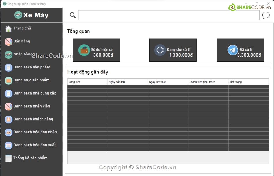Click the calendar icon for hóa đơn xuất
This screenshot has height=176, width=274.
pyautogui.click(x=8, y=145)
